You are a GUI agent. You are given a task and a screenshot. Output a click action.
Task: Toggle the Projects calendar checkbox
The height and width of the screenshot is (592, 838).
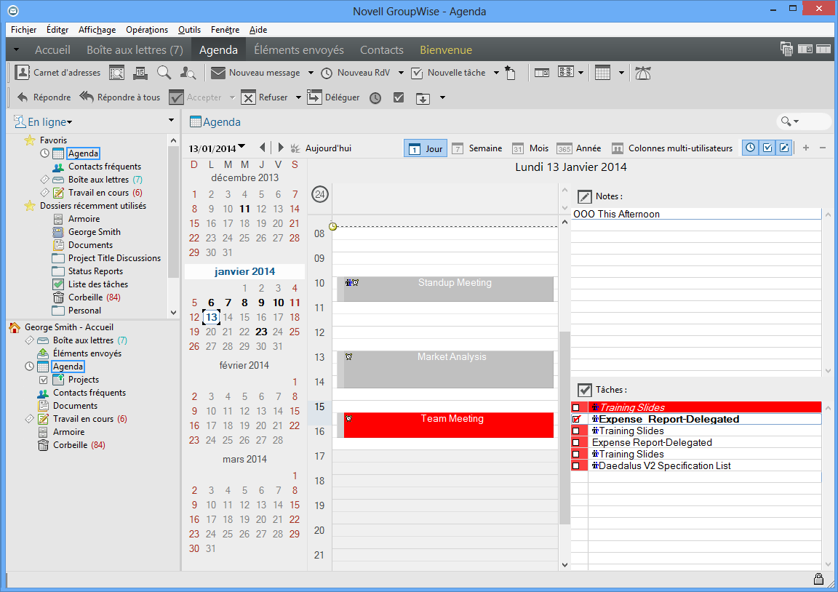tap(44, 380)
